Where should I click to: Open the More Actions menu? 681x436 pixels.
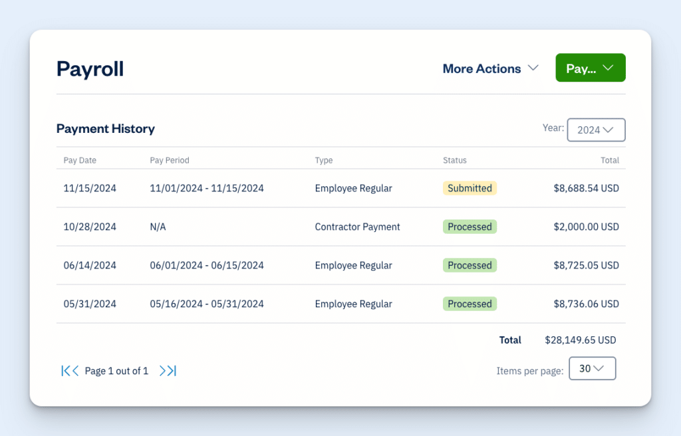pyautogui.click(x=481, y=68)
